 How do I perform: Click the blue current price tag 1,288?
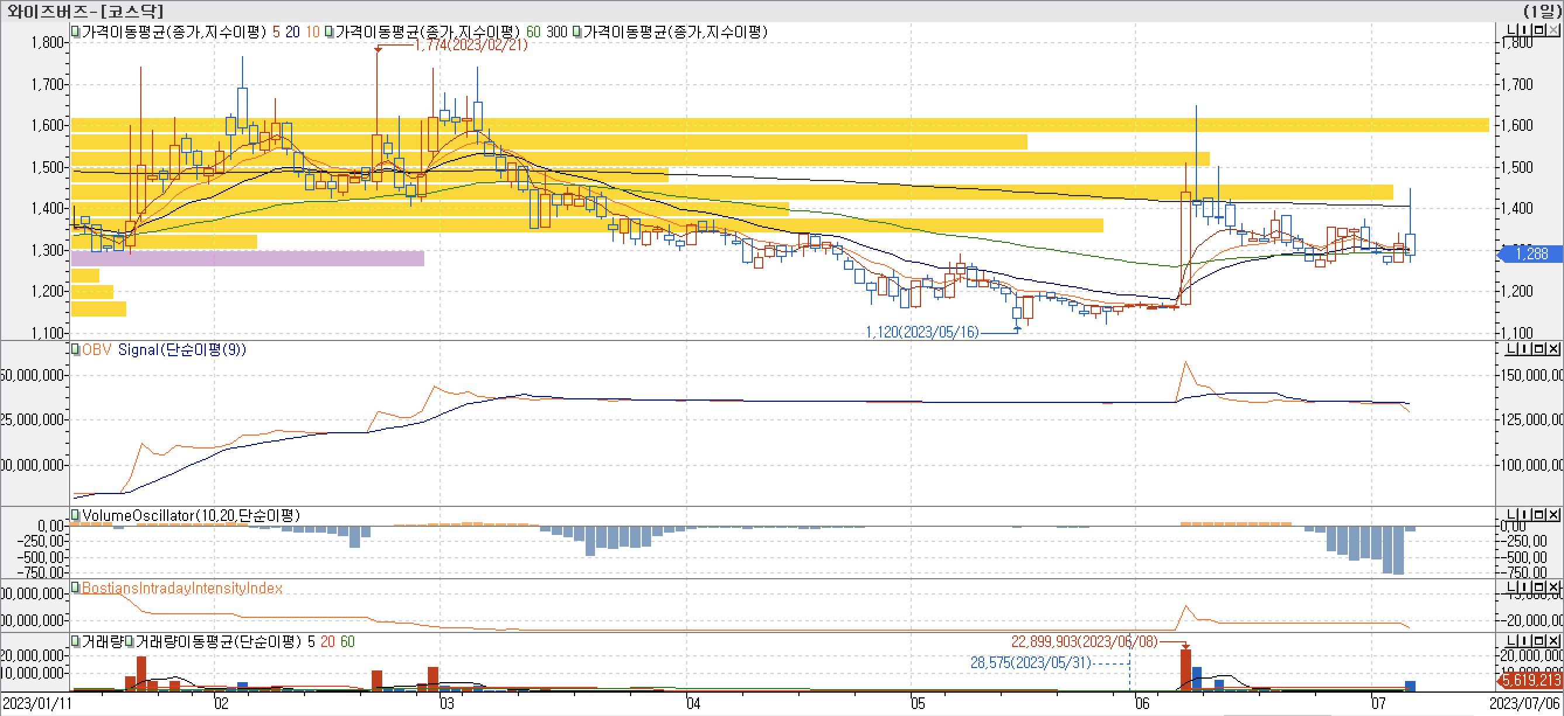pyautogui.click(x=1531, y=253)
